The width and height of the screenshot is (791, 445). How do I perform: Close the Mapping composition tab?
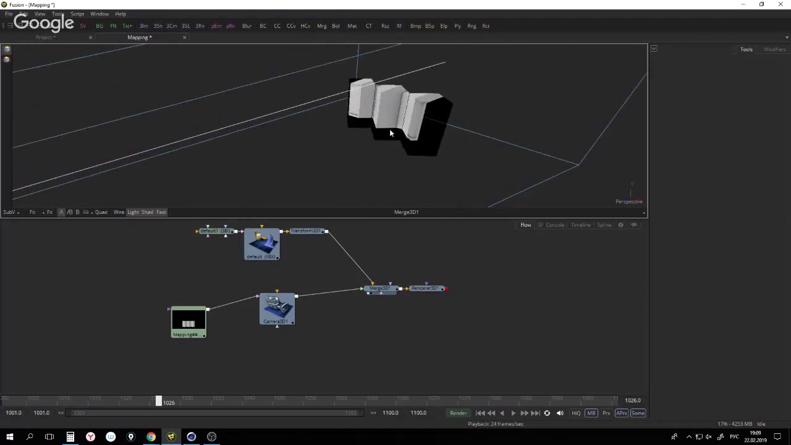click(x=184, y=37)
